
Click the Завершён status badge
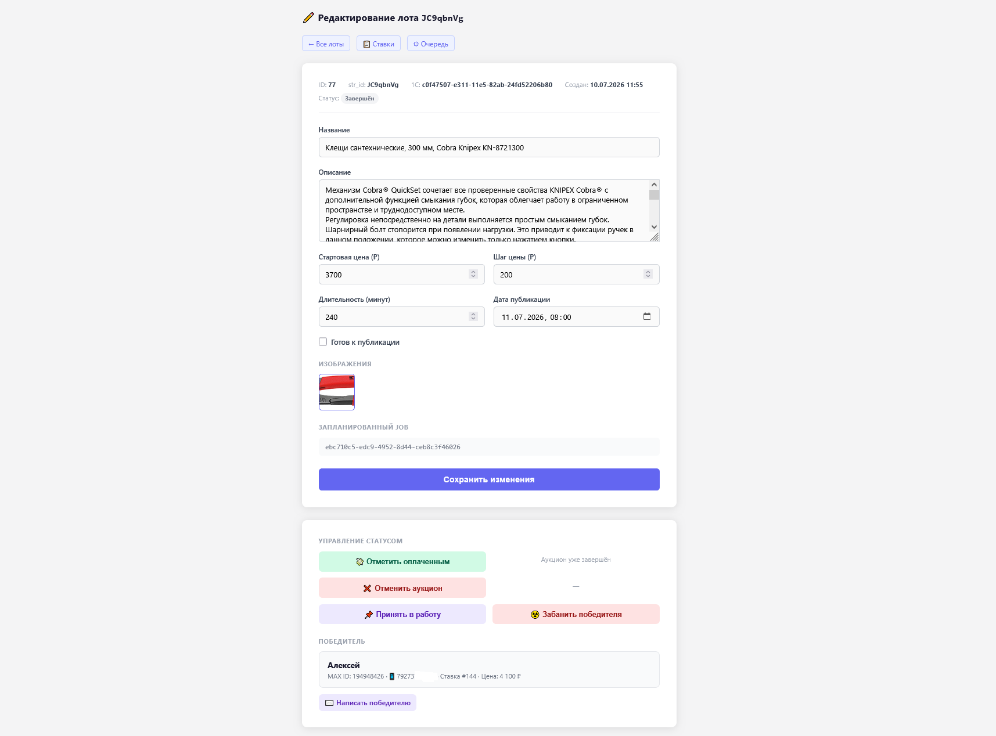tap(359, 99)
